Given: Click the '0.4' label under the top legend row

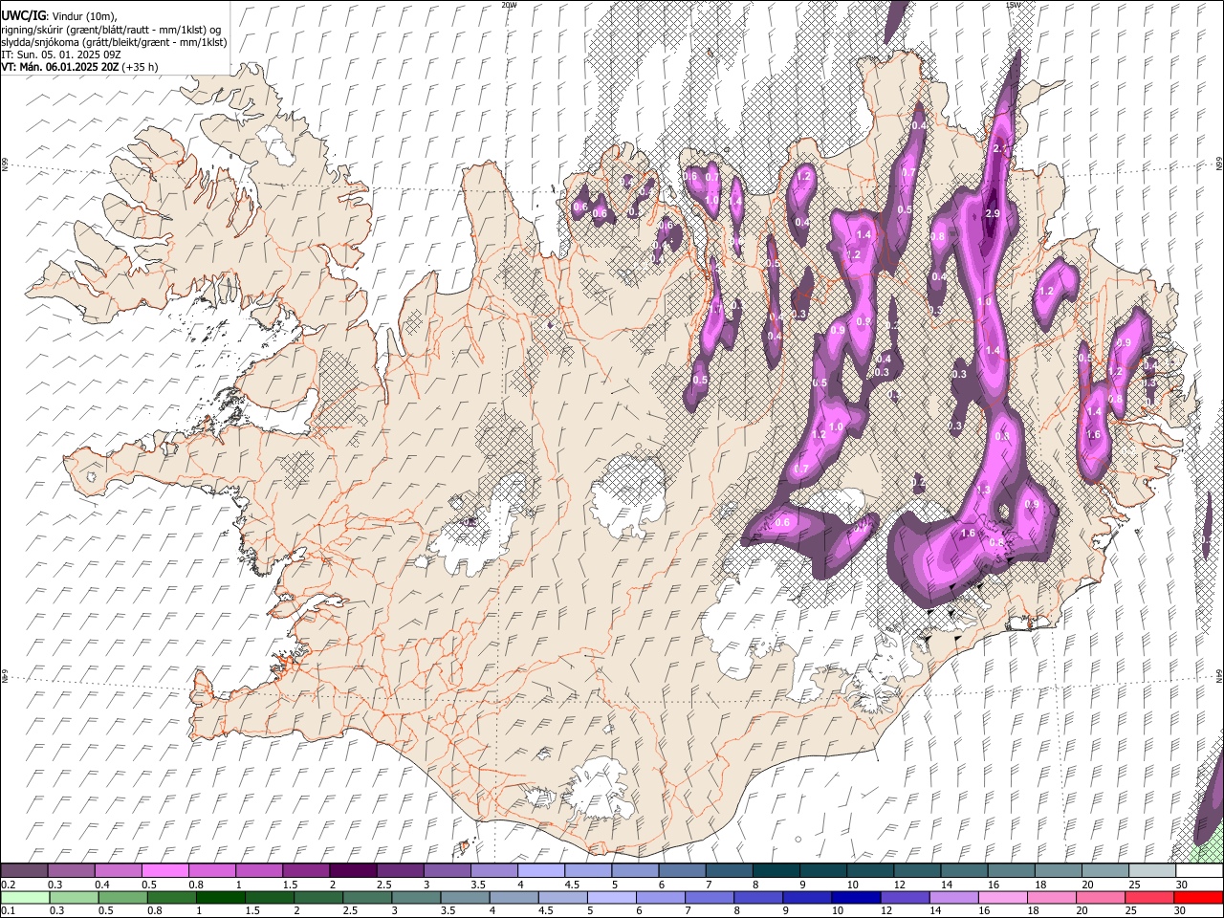Looking at the screenshot, I should [102, 885].
